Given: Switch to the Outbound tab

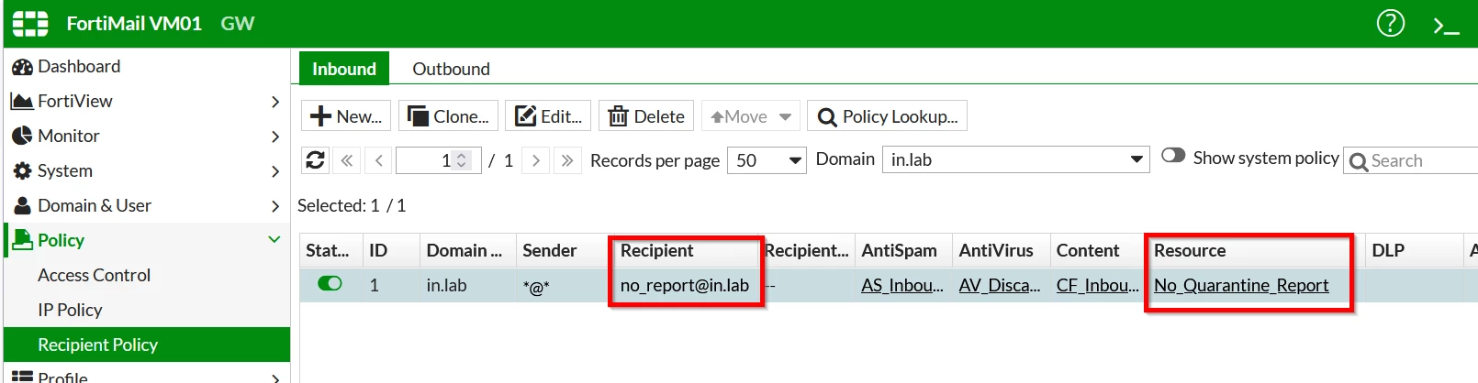Looking at the screenshot, I should coord(451,69).
